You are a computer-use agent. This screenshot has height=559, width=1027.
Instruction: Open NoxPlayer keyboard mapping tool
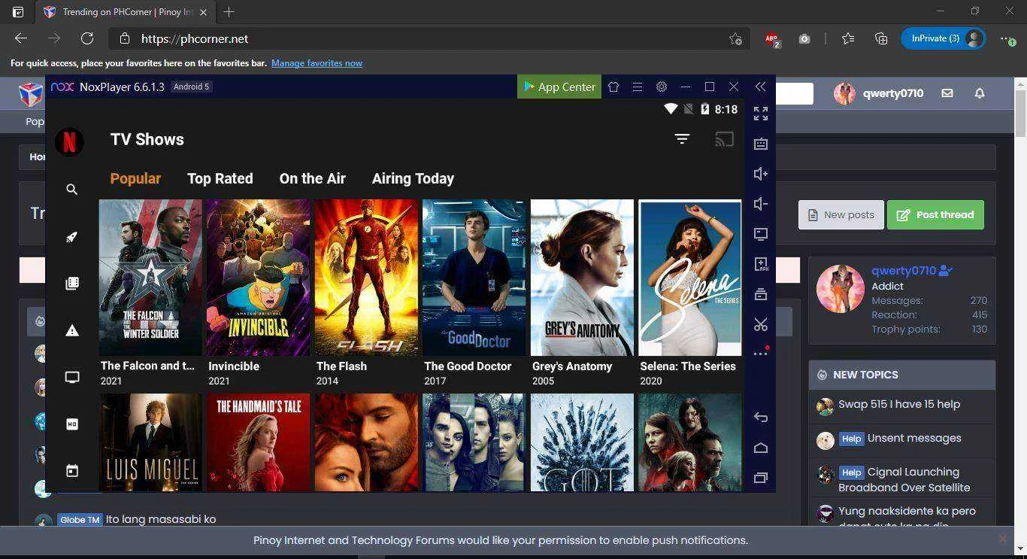tap(761, 144)
